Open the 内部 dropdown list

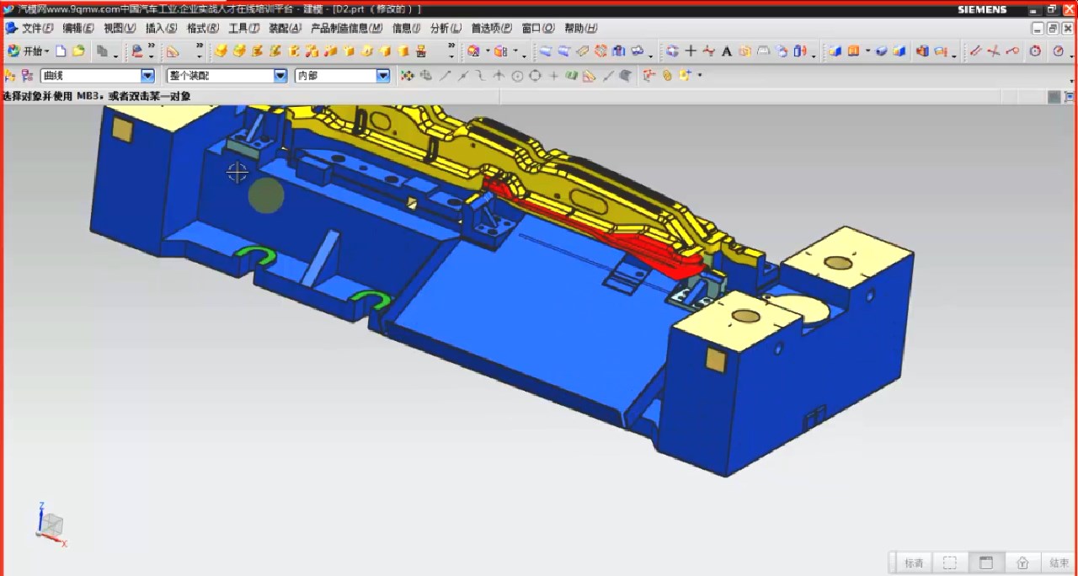(382, 76)
